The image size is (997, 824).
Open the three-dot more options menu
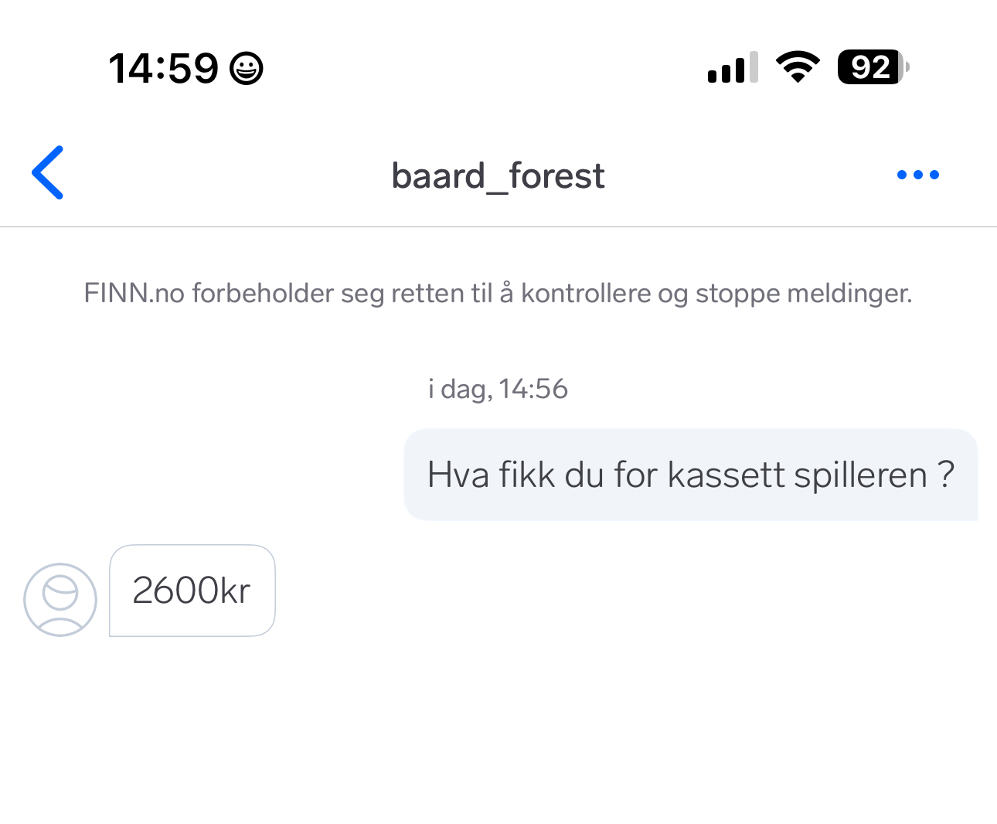point(917,175)
